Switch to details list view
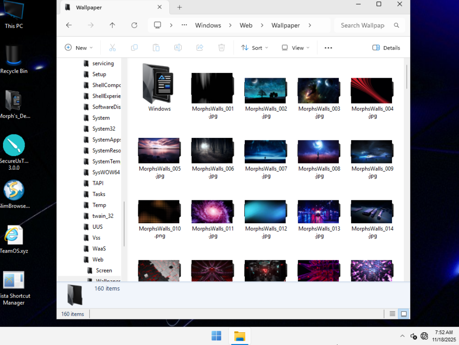 (392, 314)
